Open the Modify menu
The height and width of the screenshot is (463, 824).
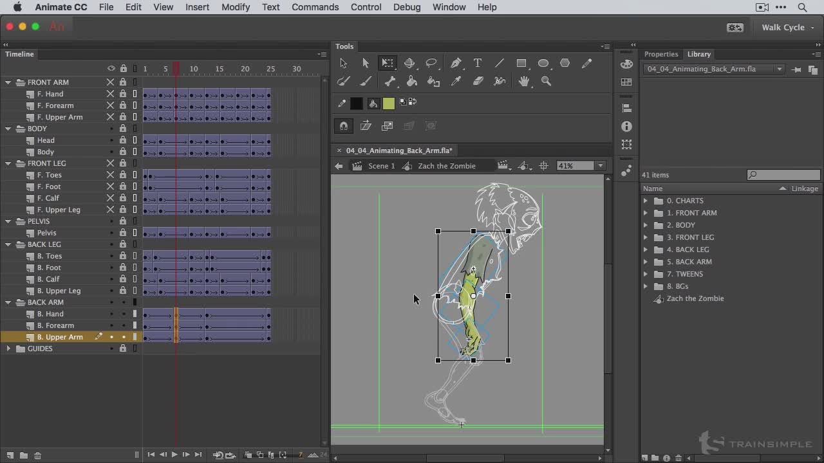click(236, 7)
